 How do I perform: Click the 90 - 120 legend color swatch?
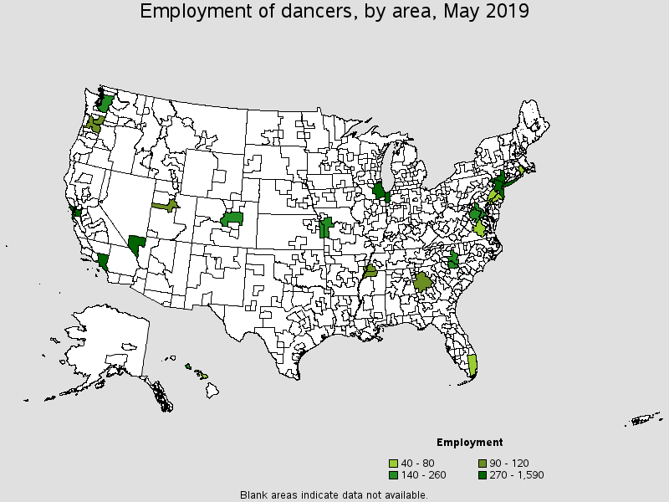click(x=483, y=464)
